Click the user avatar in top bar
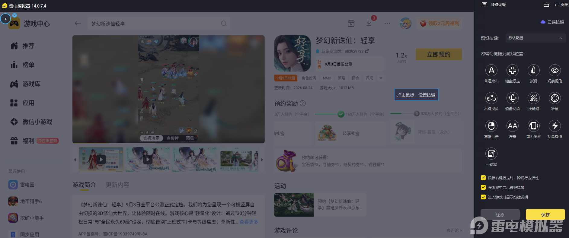 click(405, 23)
